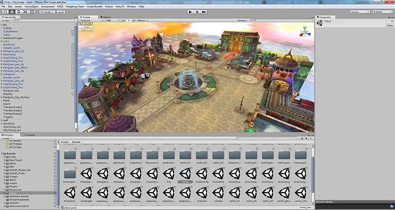Toggle Center pivot mode button
Screen dimensions: 395x210
(x=46, y=12)
